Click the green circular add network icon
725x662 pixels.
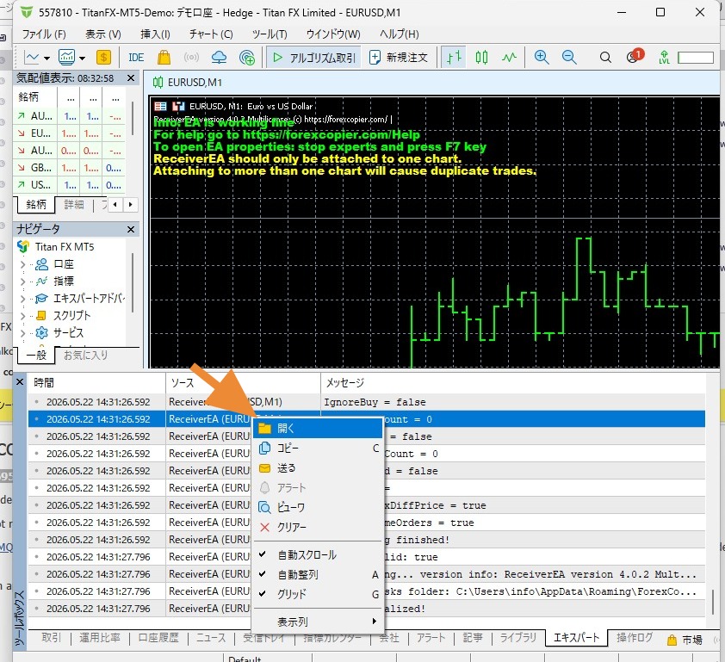click(x=247, y=58)
